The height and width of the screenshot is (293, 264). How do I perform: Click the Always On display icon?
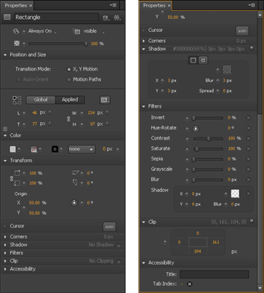[16, 31]
